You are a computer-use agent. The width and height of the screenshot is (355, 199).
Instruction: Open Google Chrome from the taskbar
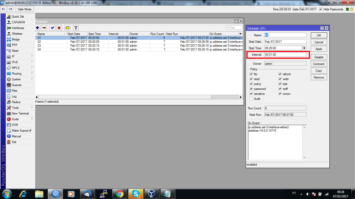pos(120,194)
